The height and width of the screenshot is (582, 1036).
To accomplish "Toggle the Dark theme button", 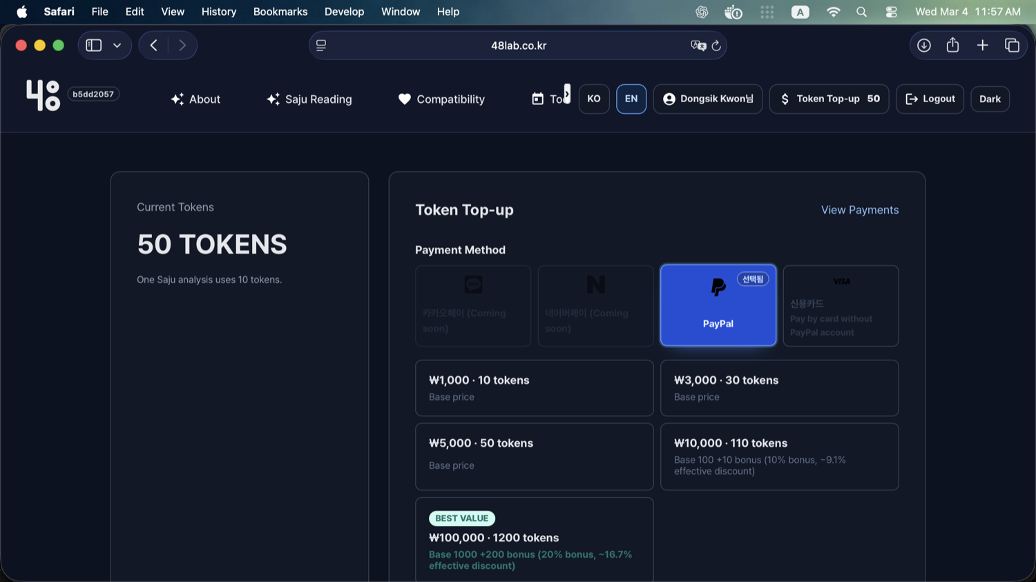I will pyautogui.click(x=990, y=99).
